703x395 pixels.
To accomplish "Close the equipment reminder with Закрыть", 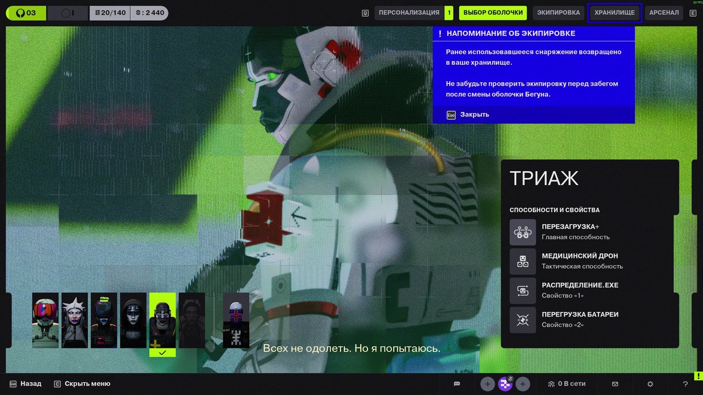I will (x=475, y=115).
